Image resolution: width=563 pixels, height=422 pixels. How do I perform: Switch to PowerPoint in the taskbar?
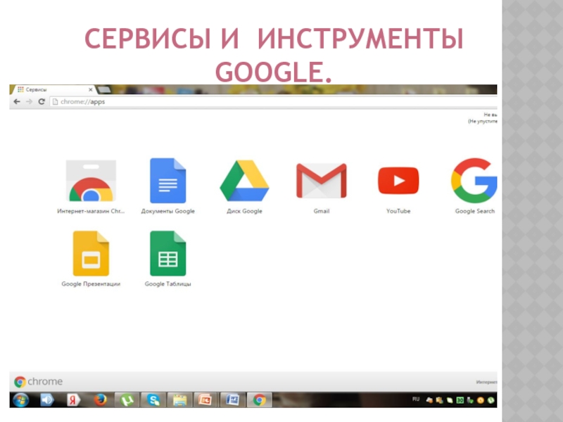click(205, 399)
